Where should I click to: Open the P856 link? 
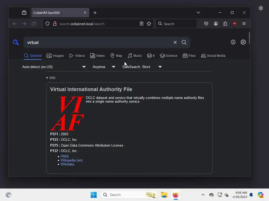[65, 157]
